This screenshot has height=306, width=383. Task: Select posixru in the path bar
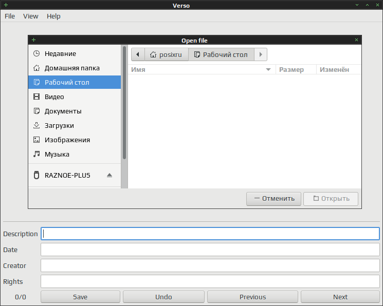pos(167,54)
